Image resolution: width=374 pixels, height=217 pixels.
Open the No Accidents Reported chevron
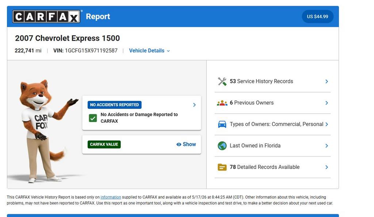[194, 105]
